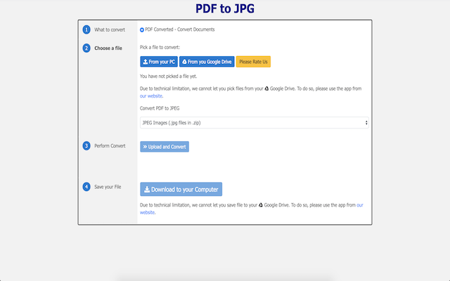Screen dimensions: 450x281
Task: Click 'You have not picked a file yet.' text
Action: click(169, 77)
